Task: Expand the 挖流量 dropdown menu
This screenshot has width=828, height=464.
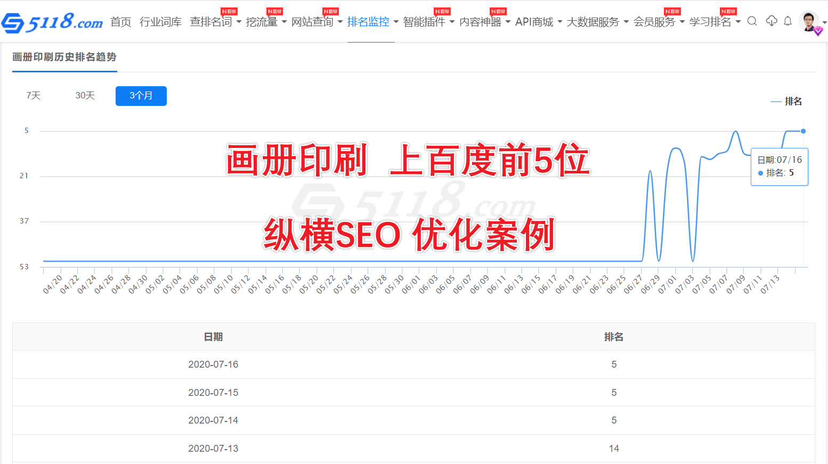Action: point(266,22)
